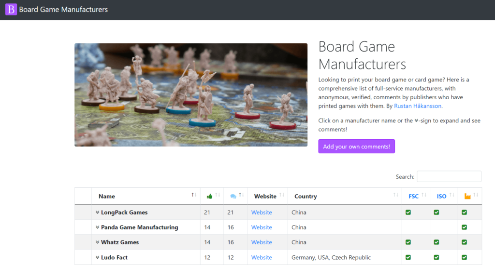Click Ludo Fact country cell Germany, USA, Czech Republic

(331, 257)
